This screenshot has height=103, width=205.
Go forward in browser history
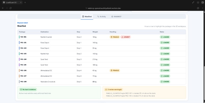pos(7,8)
